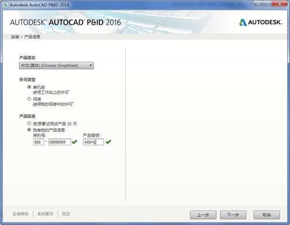290x225 pixels.
Task: Click the 产品密钥: label
Action: pos(92,135)
